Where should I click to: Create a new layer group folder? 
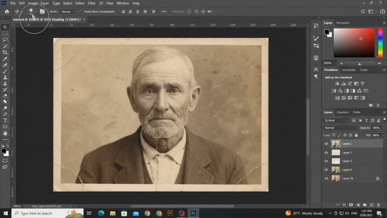click(365, 205)
